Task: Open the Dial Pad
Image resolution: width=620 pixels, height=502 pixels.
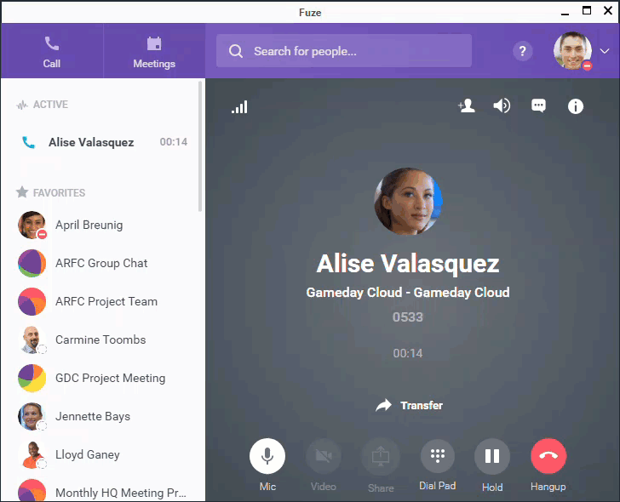Action: (x=438, y=456)
